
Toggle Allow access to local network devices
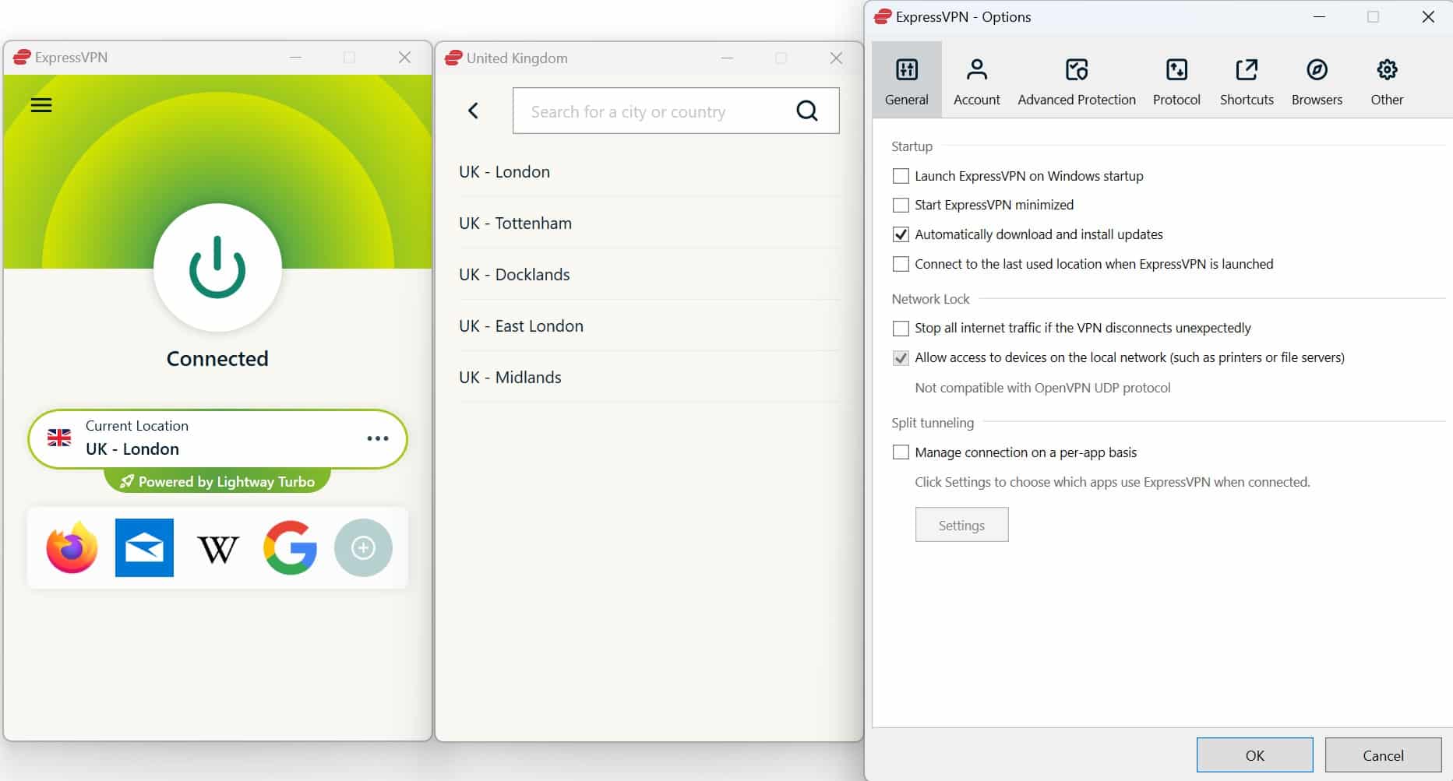pyautogui.click(x=901, y=357)
